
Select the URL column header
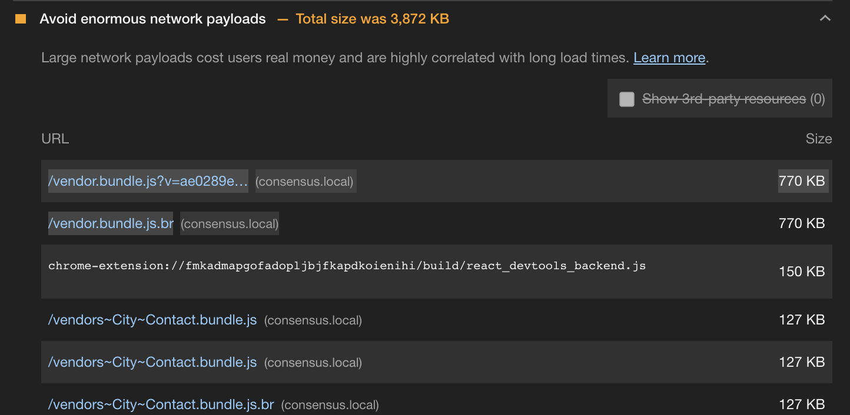click(55, 139)
